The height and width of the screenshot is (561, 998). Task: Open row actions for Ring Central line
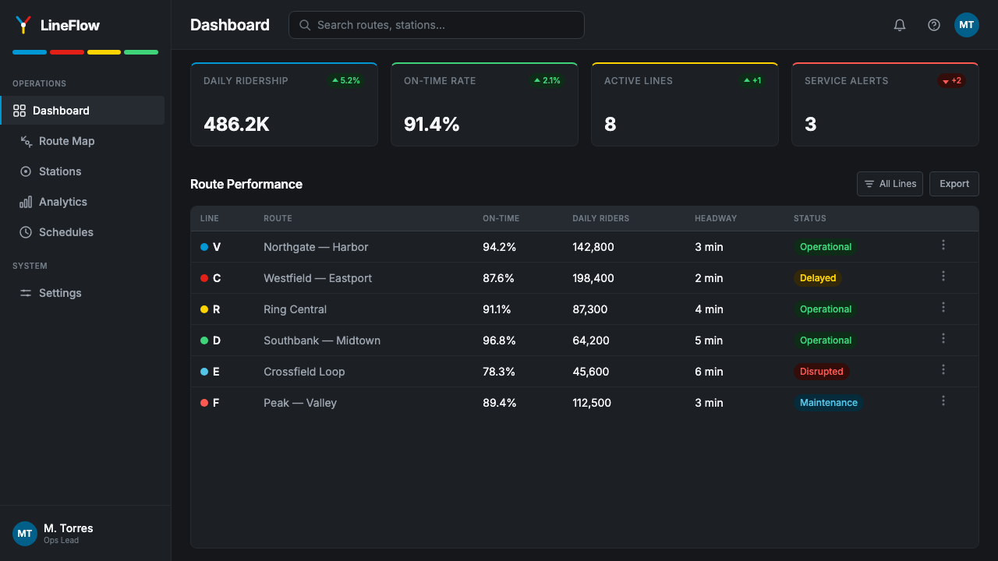coord(943,308)
